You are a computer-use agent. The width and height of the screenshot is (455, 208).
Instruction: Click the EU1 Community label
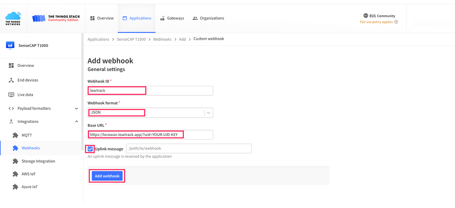click(x=382, y=16)
